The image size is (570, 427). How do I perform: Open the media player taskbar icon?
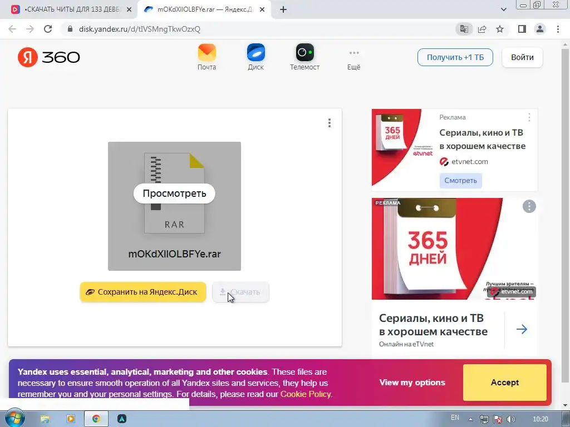(x=71, y=419)
